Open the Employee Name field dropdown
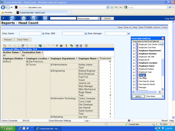This screenshot has width=175, height=131. click(98, 58)
